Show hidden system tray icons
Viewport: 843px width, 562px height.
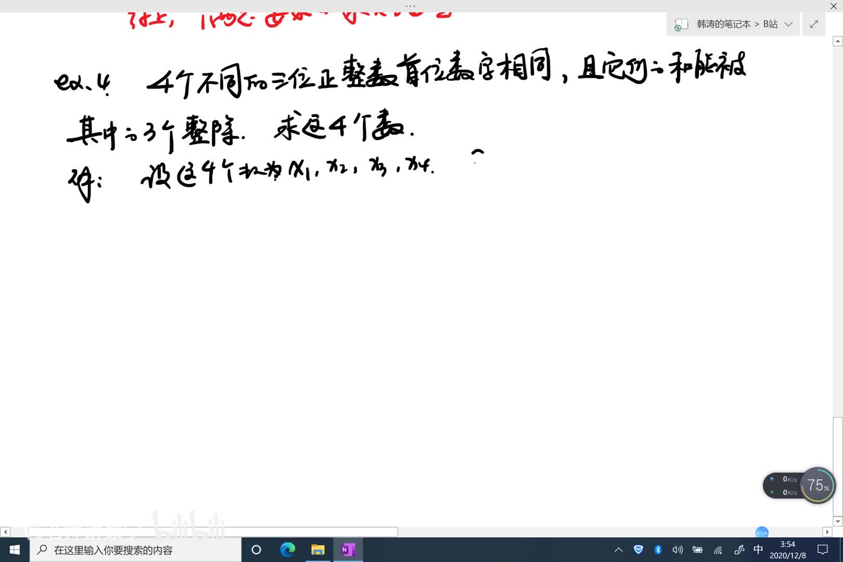point(618,550)
